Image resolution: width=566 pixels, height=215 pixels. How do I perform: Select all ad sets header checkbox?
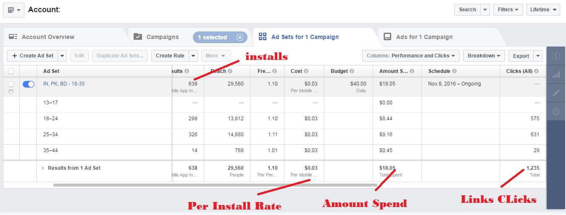pyautogui.click(x=11, y=71)
